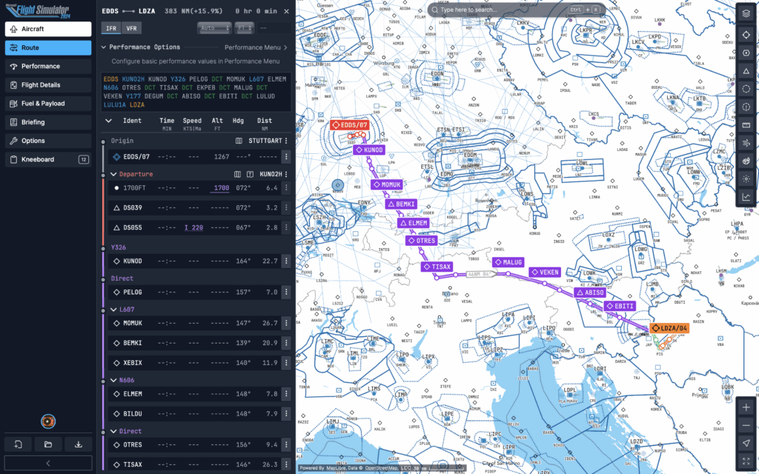This screenshot has height=474, width=759.
Task: Collapse the Performance Options section
Action: click(105, 47)
